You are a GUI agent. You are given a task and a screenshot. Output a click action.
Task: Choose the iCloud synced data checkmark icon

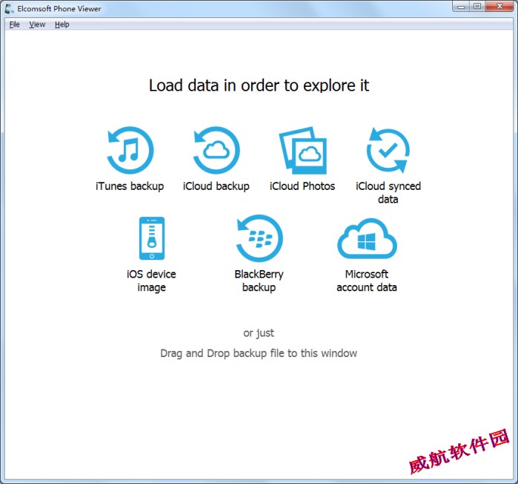click(x=388, y=150)
